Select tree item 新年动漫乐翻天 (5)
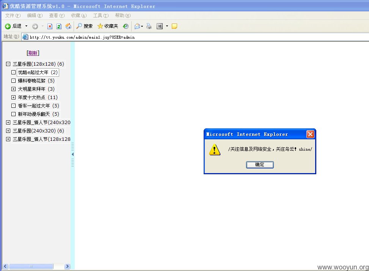Viewport: 369px width, 271px height. click(x=39, y=114)
